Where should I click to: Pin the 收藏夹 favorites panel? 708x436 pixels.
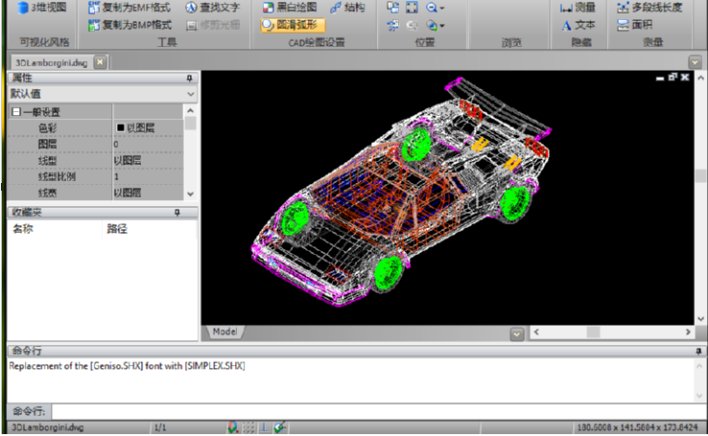pos(177,213)
